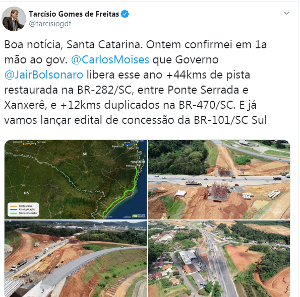Open the Tarcísio Gomes de Freitas name link

(74, 14)
